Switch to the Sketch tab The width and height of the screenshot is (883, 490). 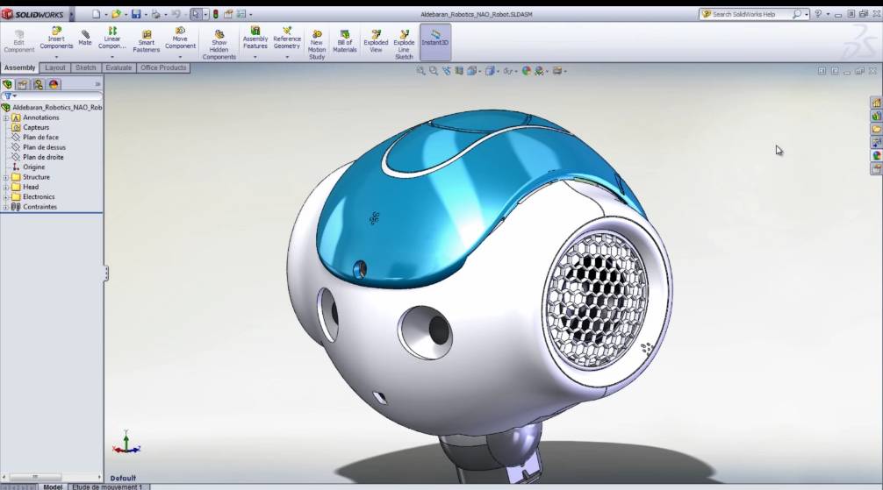coord(86,67)
